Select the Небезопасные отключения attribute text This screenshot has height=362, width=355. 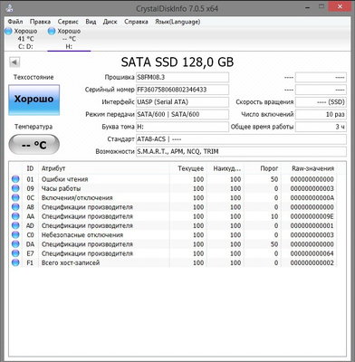[x=82, y=235]
